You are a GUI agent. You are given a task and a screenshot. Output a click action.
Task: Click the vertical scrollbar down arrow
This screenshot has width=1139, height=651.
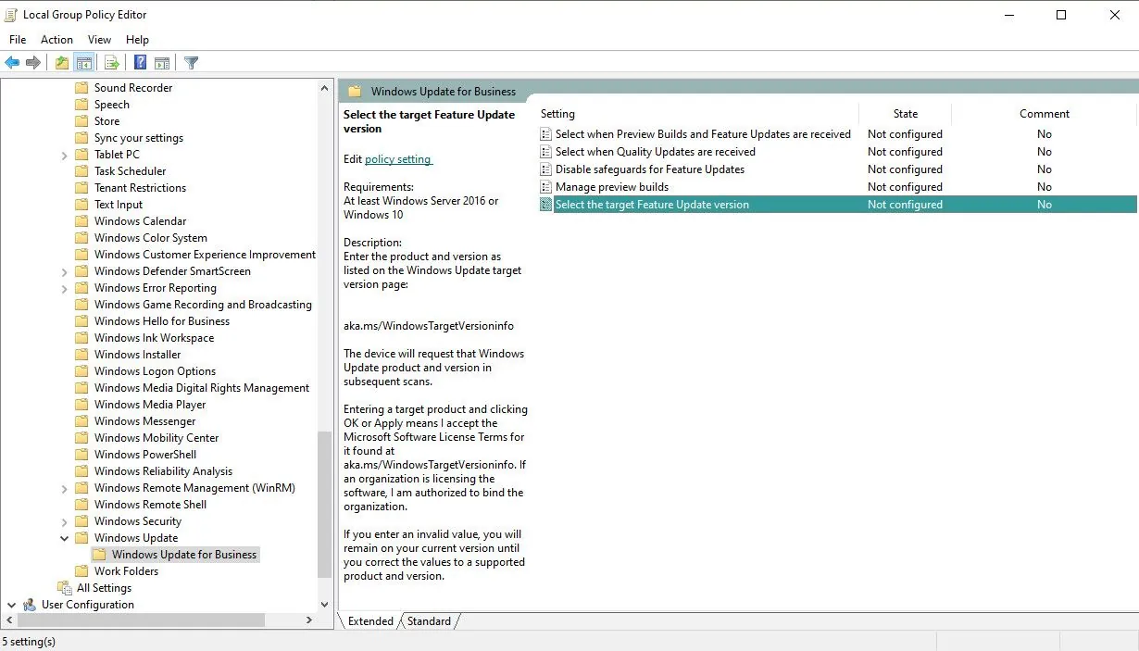pyautogui.click(x=325, y=604)
